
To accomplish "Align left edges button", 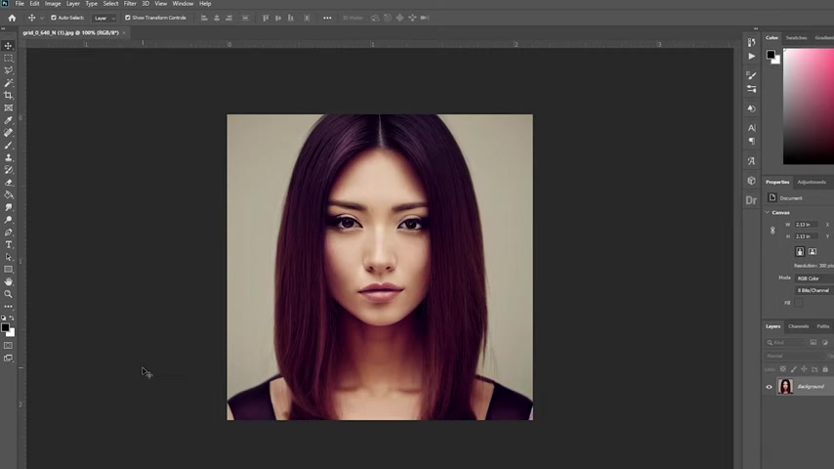I will click(204, 19).
